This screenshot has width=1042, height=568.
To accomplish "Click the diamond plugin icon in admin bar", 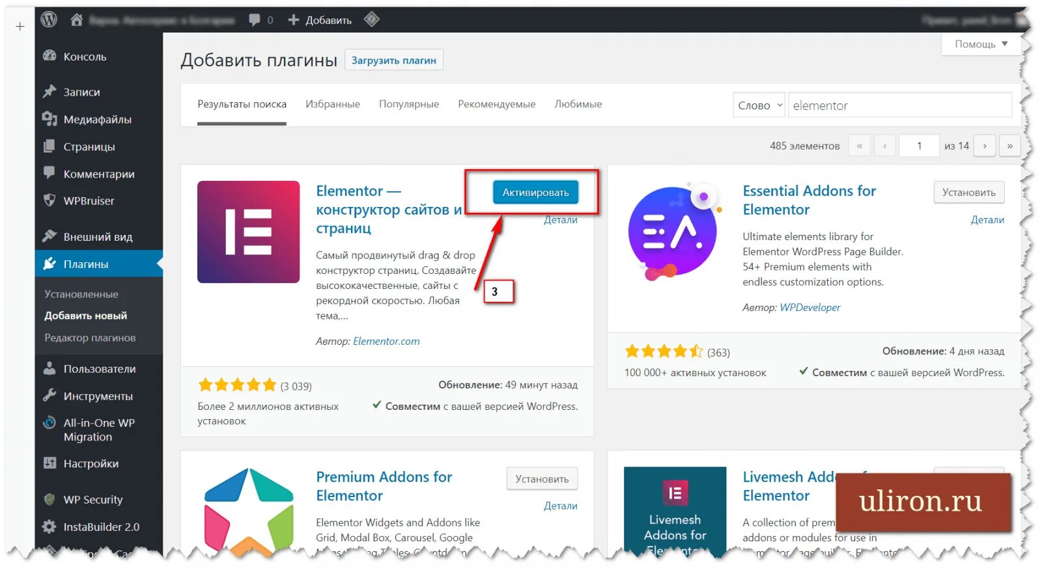I will [371, 20].
